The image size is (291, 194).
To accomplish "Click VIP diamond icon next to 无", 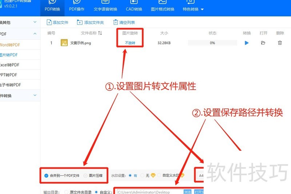I will [153, 175].
